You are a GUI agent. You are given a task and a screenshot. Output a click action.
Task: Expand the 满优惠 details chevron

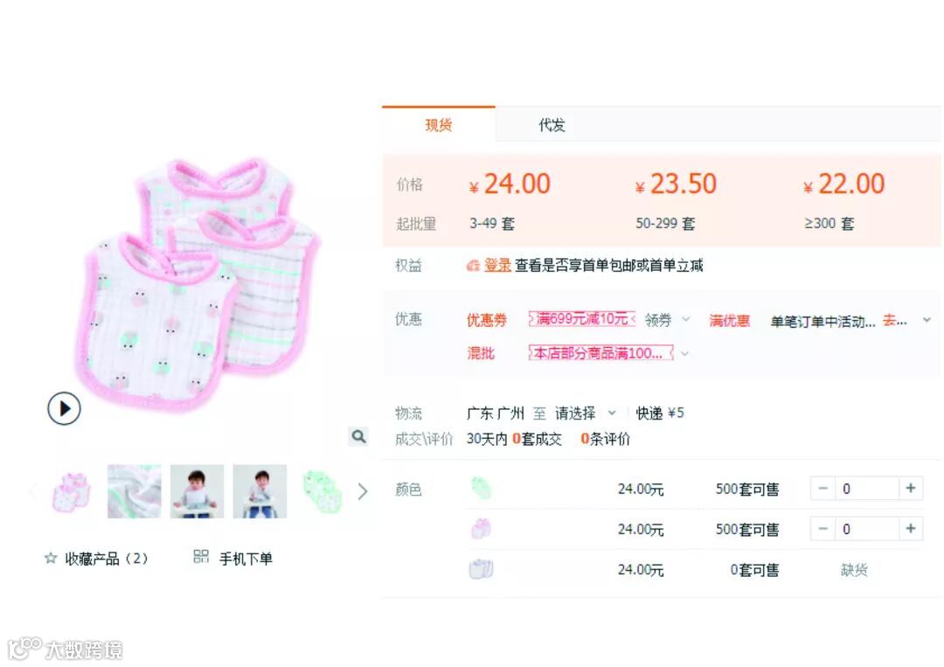tap(927, 320)
